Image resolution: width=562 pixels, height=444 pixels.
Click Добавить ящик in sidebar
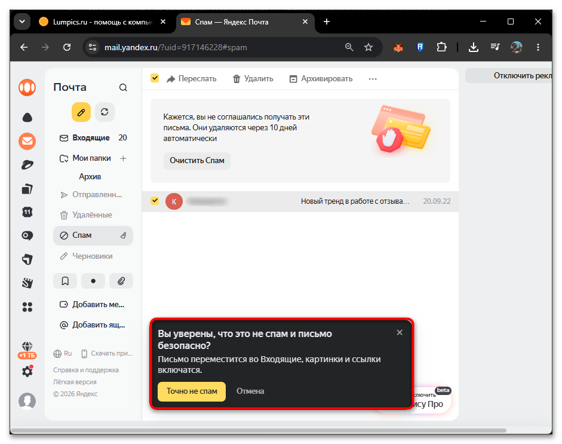93,325
